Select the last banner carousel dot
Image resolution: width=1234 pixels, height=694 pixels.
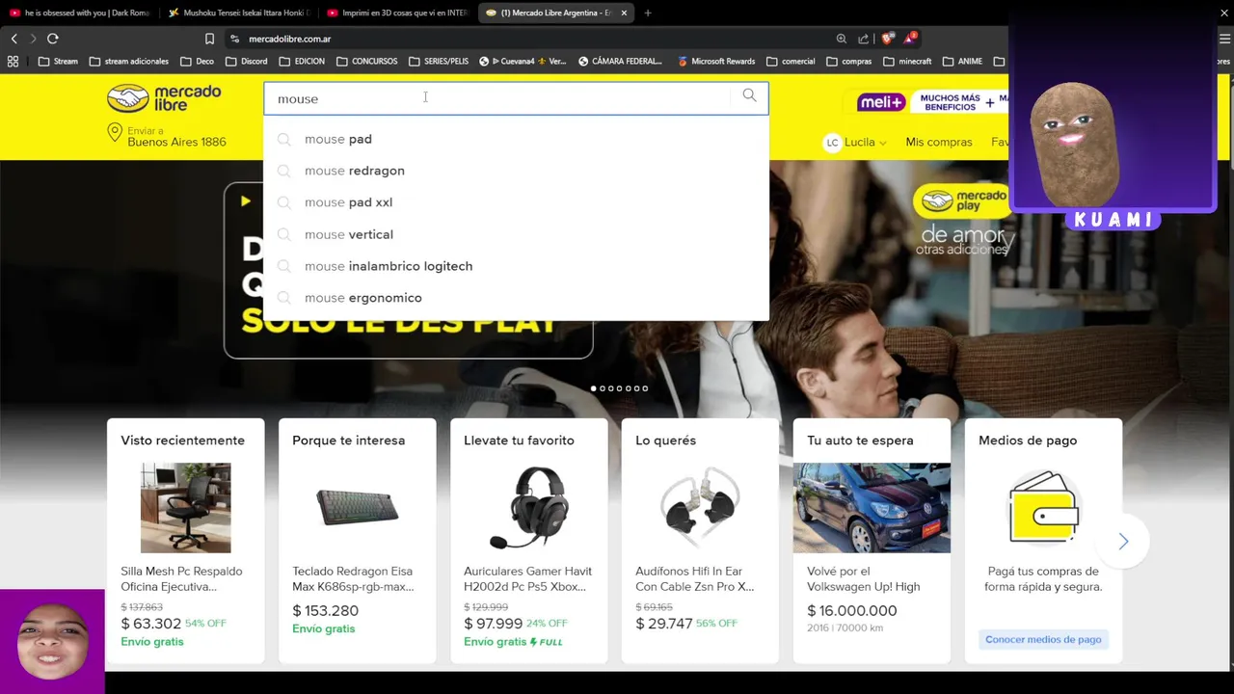pos(645,388)
